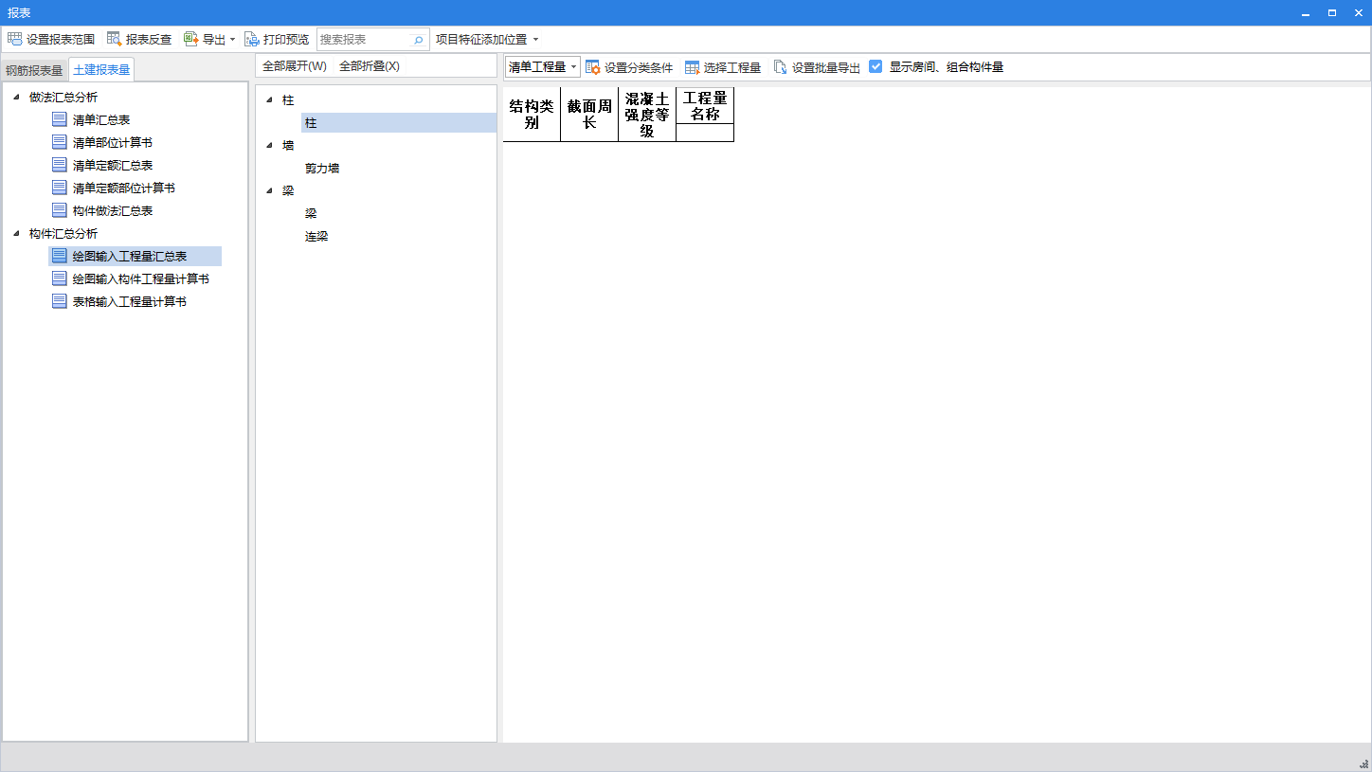The height and width of the screenshot is (772, 1372).
Task: Click 做法汇总分析 group label
Action: pos(63,97)
